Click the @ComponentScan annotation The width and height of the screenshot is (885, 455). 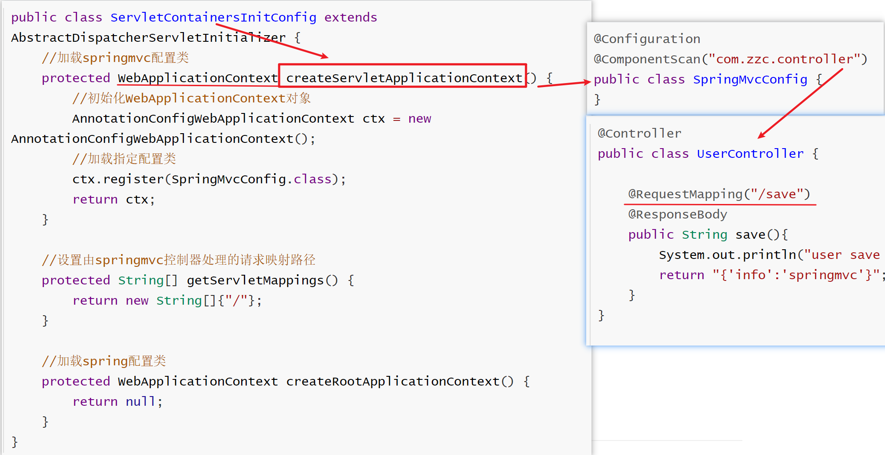coord(647,59)
